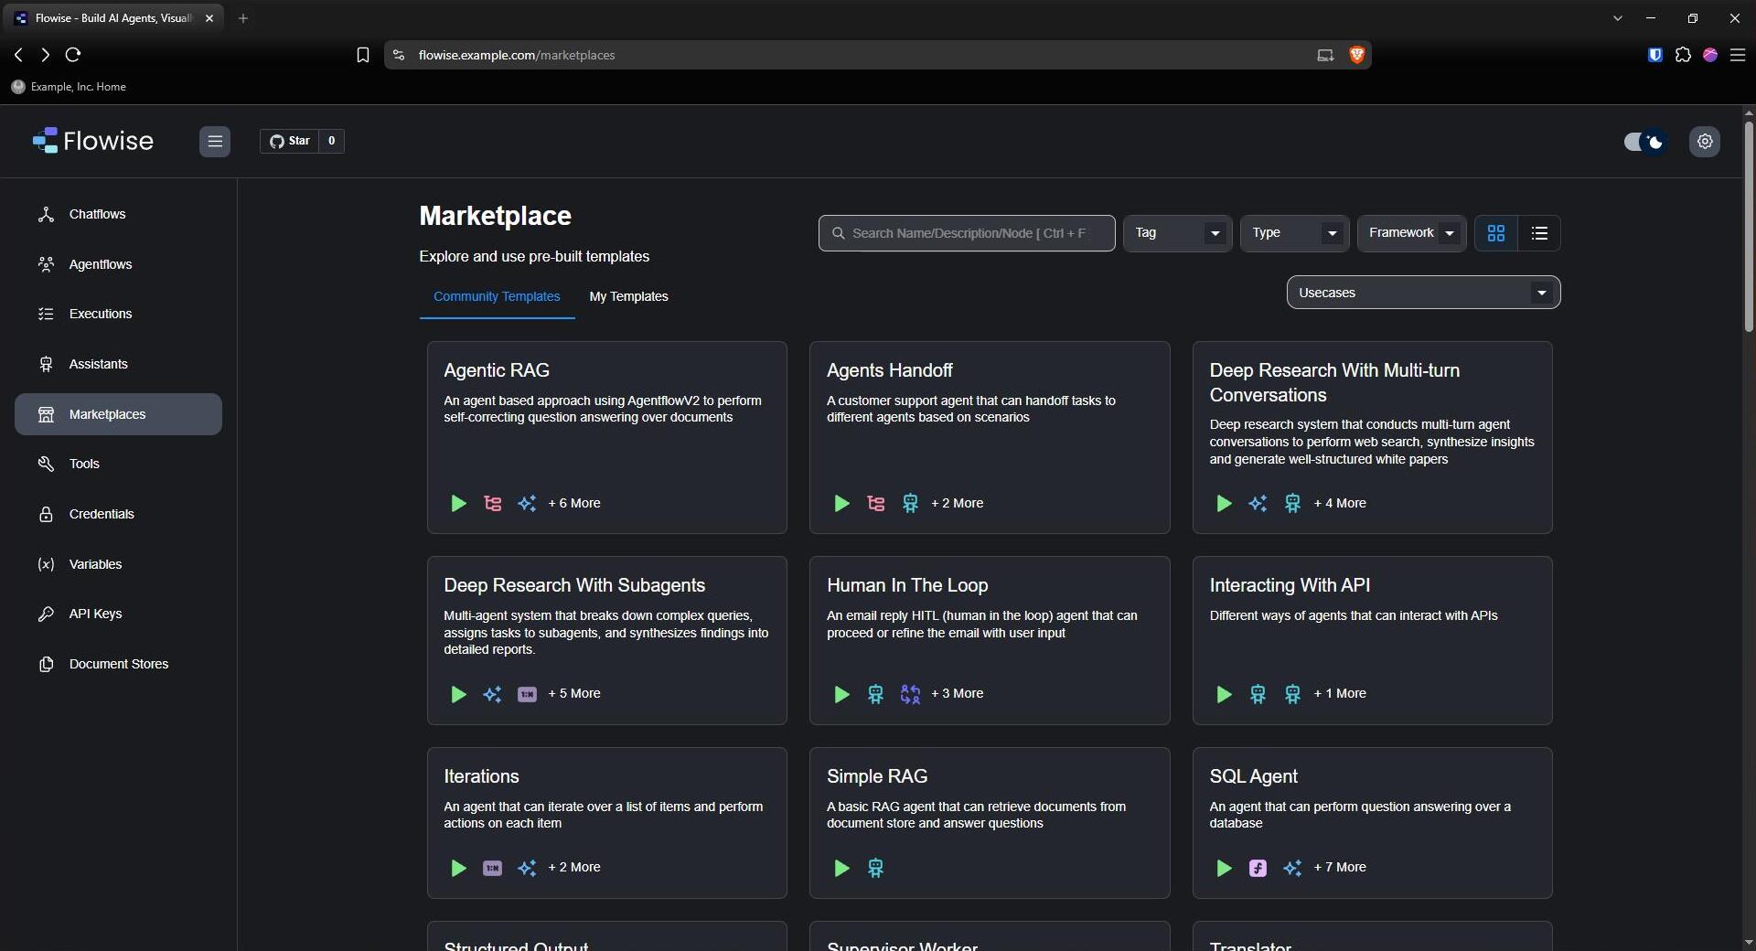Screen dimensions: 1756x951
Task: Open Example, Inc. Home bookmark
Action: 70,87
